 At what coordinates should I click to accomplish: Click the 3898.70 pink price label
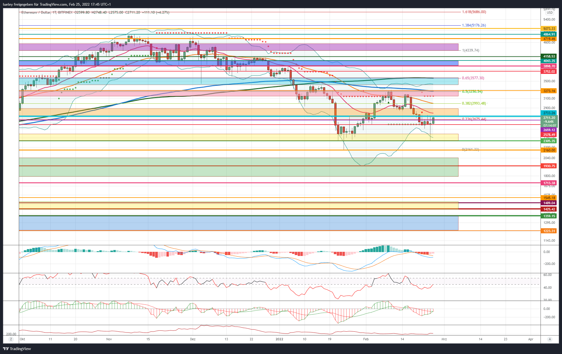tap(549, 66)
